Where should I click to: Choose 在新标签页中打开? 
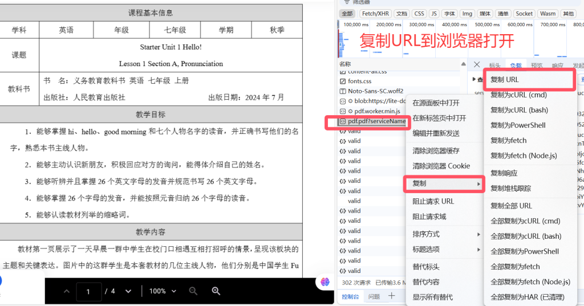(445, 119)
